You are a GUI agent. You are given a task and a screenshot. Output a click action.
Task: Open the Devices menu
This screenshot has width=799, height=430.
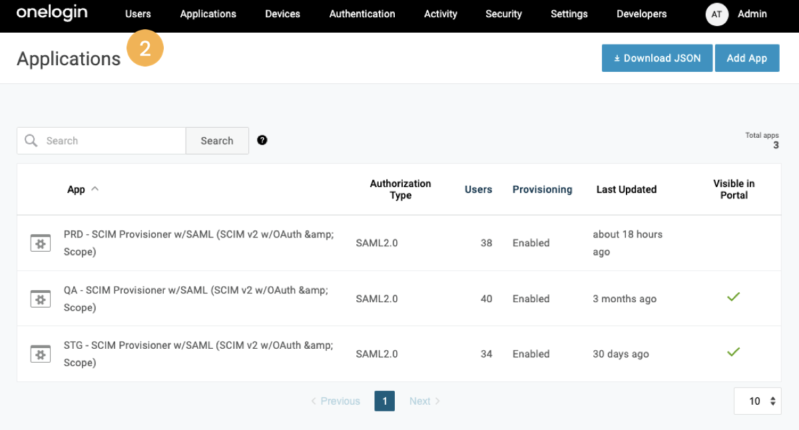282,14
